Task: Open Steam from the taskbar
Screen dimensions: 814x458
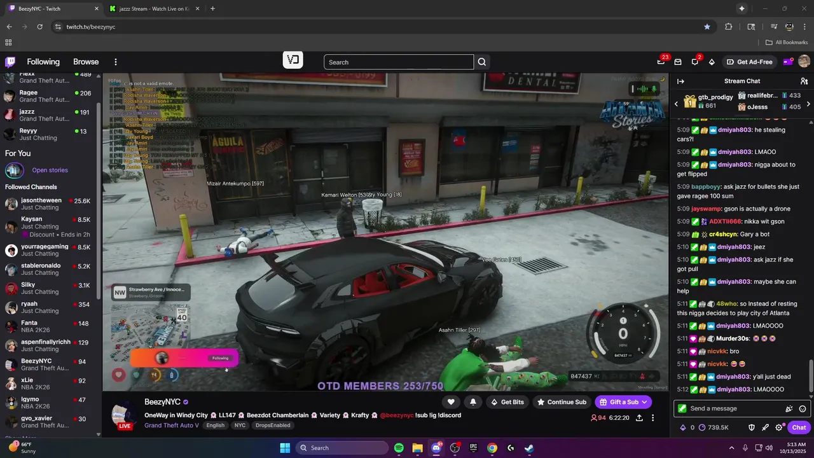Action: [x=529, y=448]
